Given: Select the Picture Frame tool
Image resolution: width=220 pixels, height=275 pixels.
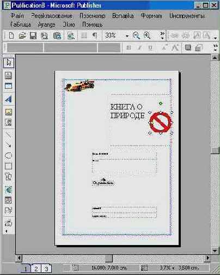Looking at the screenshot, I should tap(9, 112).
